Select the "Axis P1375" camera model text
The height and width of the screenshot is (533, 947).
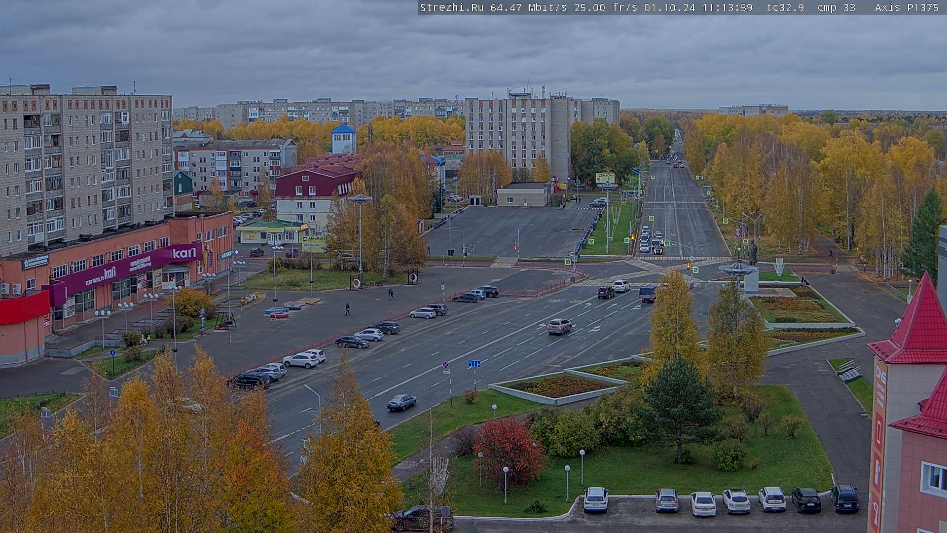click(907, 7)
